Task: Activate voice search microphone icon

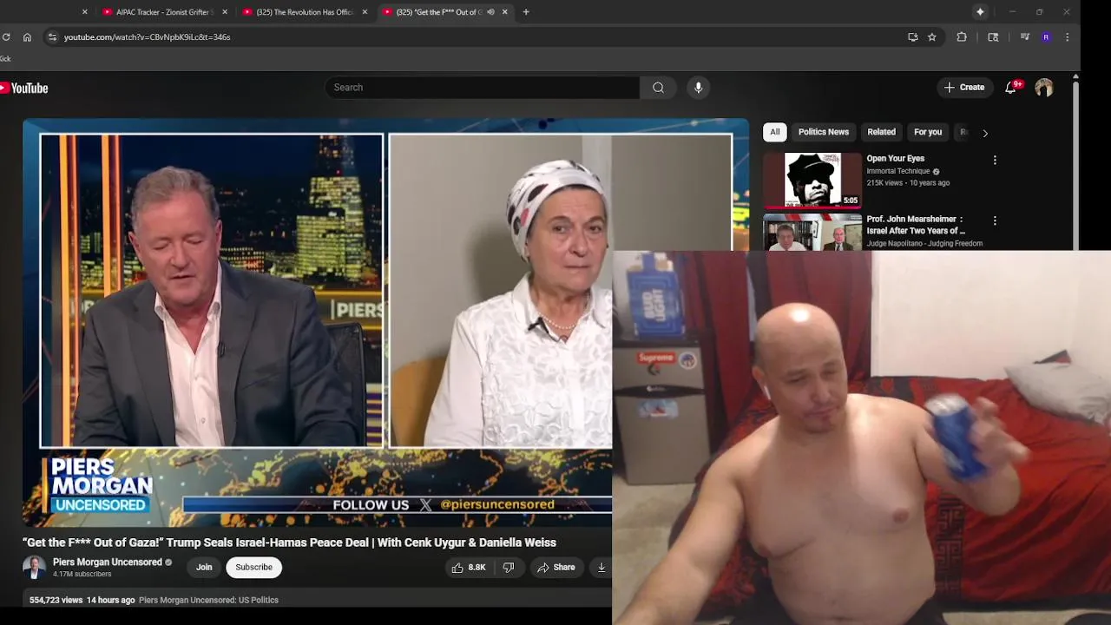Action: 698,88
